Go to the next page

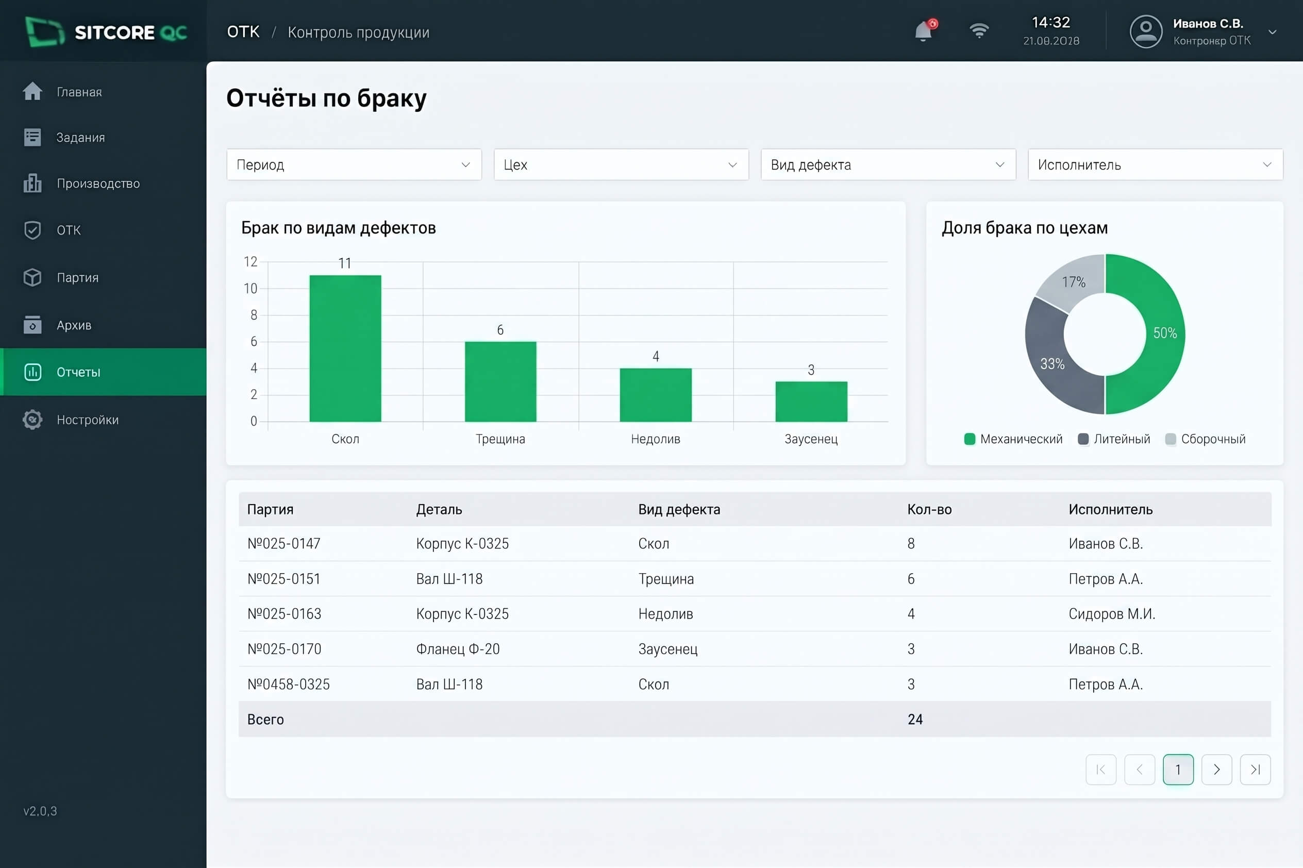coord(1216,770)
